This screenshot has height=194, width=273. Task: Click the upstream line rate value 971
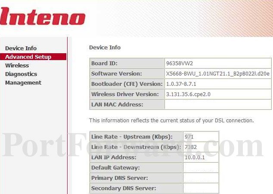[x=189, y=137]
